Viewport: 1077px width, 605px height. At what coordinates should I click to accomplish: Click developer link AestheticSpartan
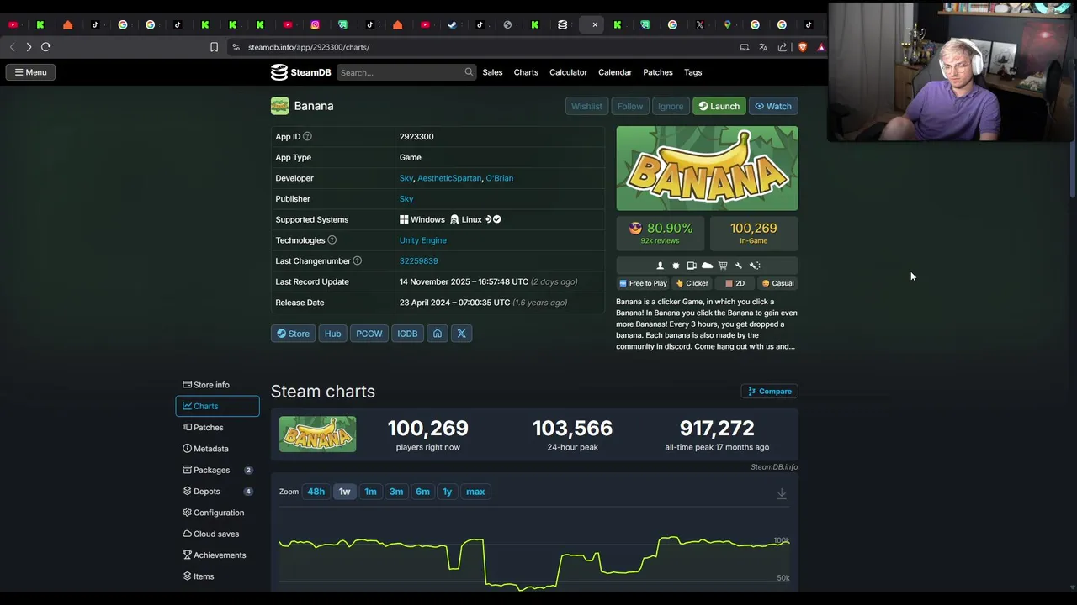click(x=449, y=178)
